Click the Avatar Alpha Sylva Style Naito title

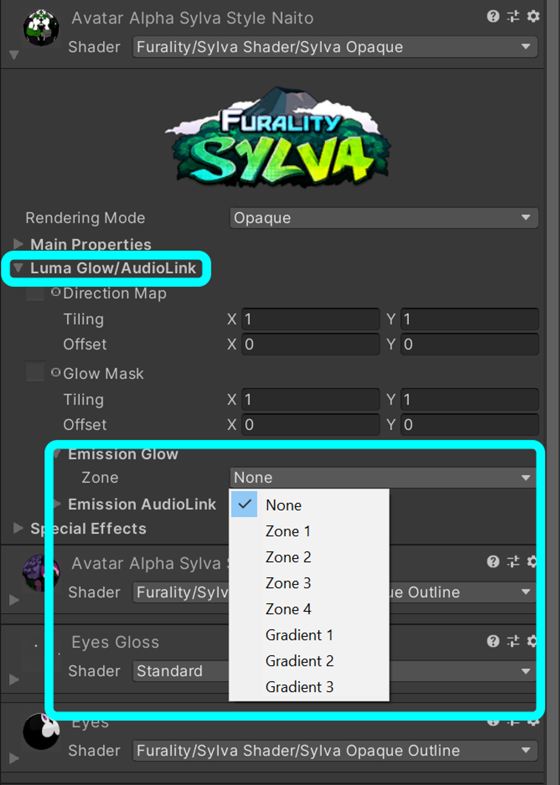tap(193, 18)
